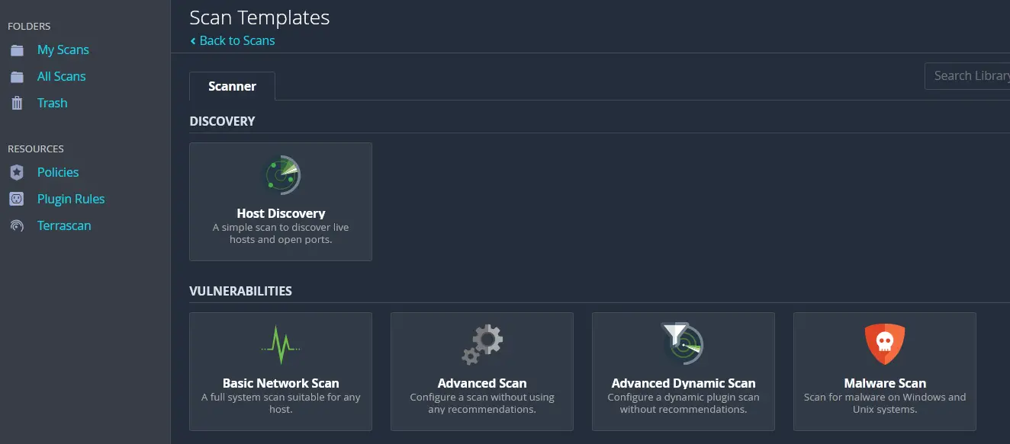Open Terrascan resource link

64,225
